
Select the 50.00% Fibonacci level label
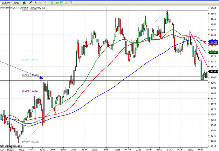(30, 75)
